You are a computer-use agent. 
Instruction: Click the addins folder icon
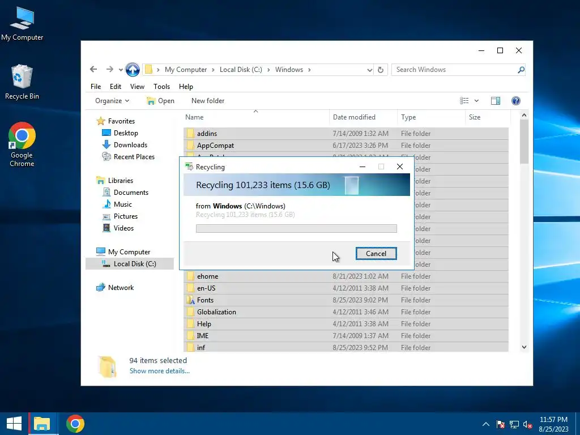[x=190, y=133]
